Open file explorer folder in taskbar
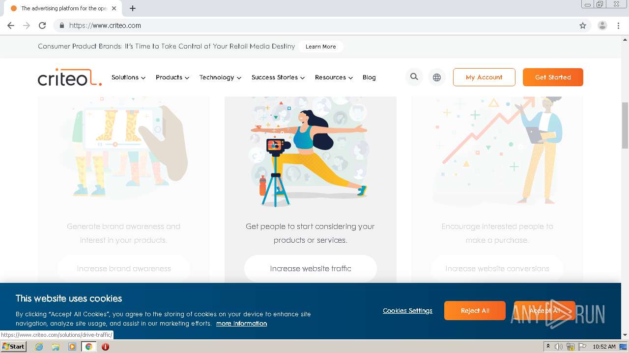The height and width of the screenshot is (353, 629). [56, 347]
